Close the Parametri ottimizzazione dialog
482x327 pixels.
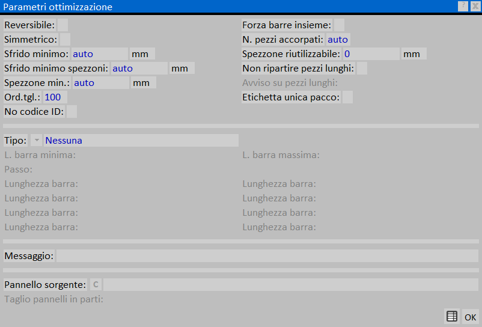click(475, 6)
